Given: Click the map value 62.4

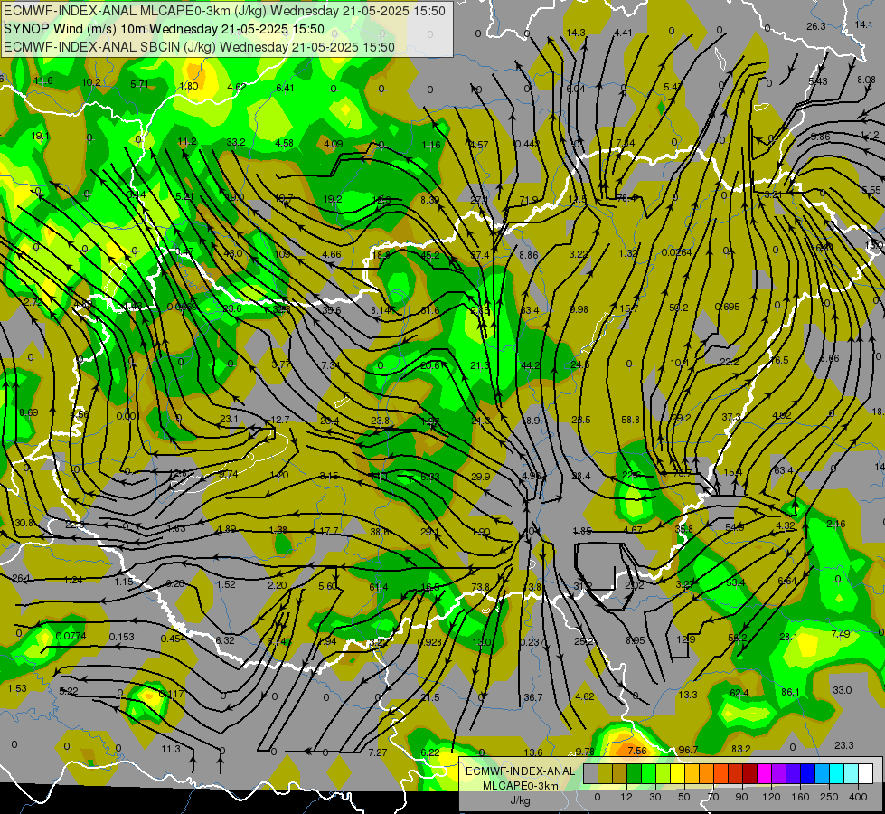Looking at the screenshot, I should click(x=739, y=693).
